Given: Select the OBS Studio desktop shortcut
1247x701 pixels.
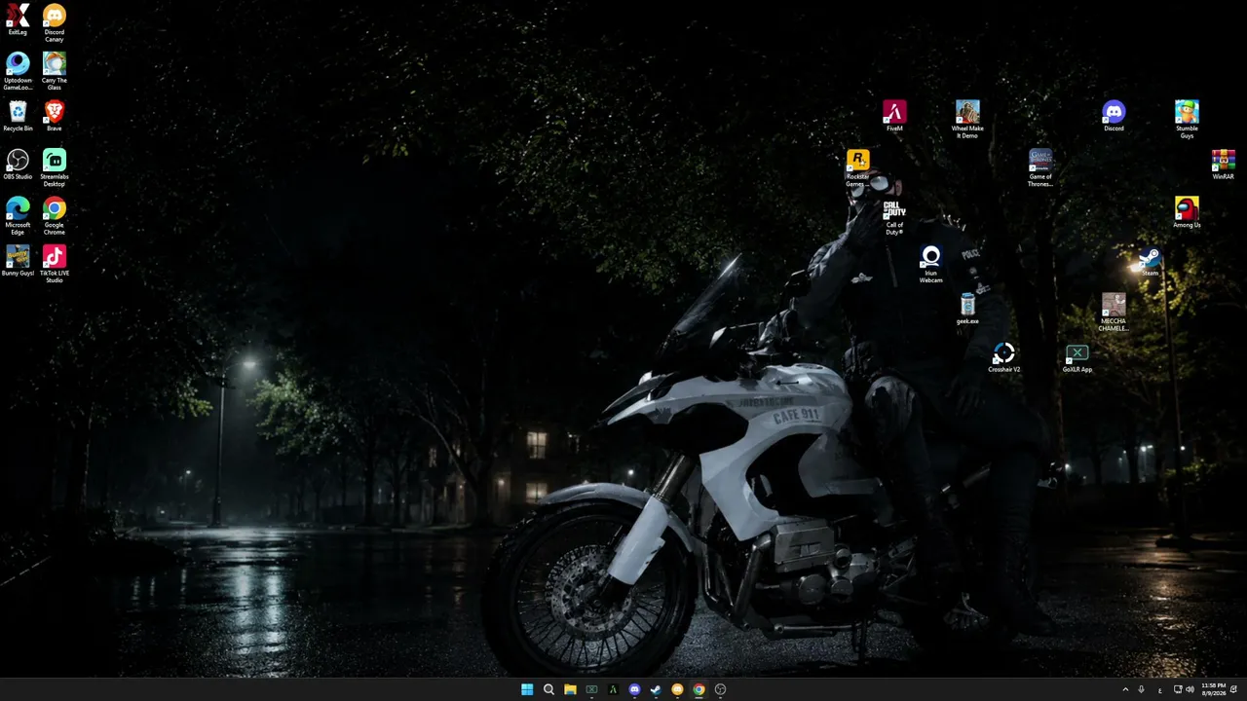Looking at the screenshot, I should click(18, 165).
